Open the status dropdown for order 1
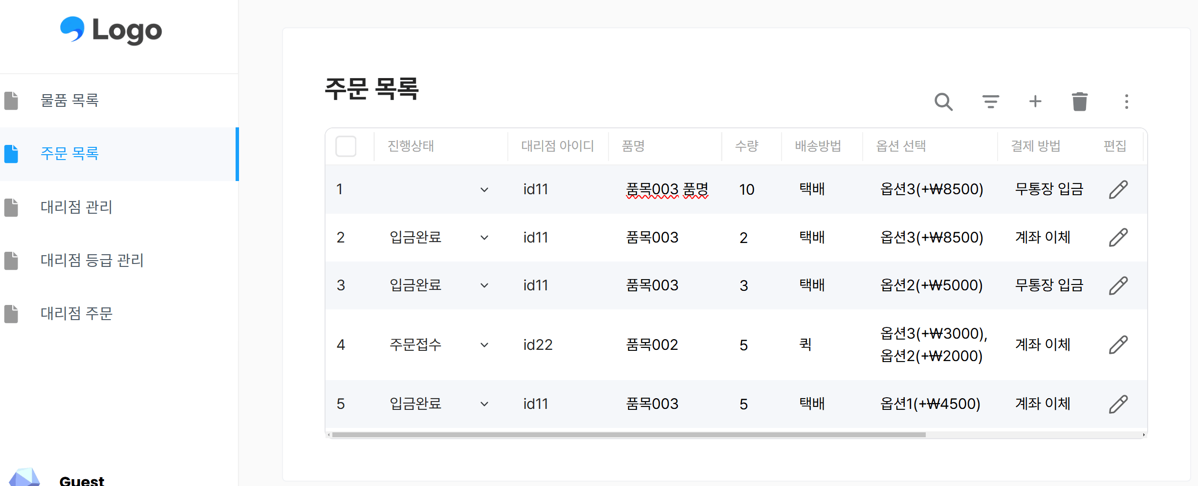 pyautogui.click(x=484, y=189)
